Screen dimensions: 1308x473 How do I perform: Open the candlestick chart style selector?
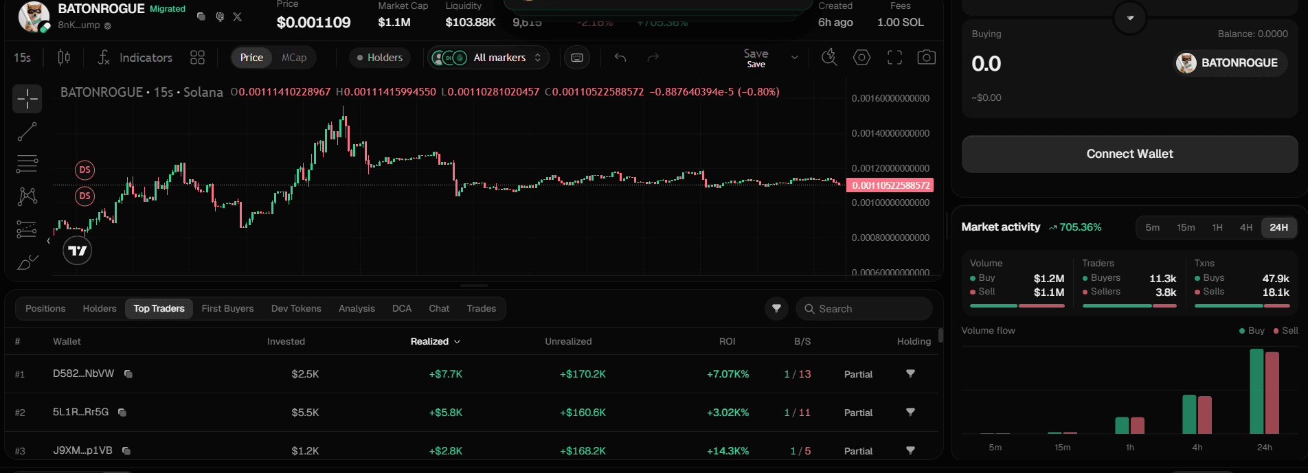(x=64, y=58)
